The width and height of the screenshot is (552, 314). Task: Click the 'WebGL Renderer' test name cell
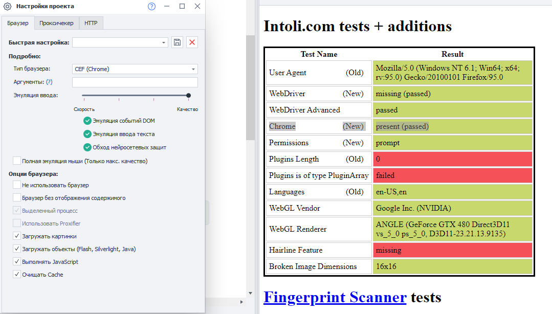319,229
